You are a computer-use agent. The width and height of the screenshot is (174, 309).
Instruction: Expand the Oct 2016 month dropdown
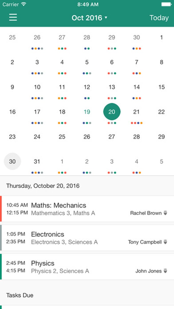tap(89, 18)
